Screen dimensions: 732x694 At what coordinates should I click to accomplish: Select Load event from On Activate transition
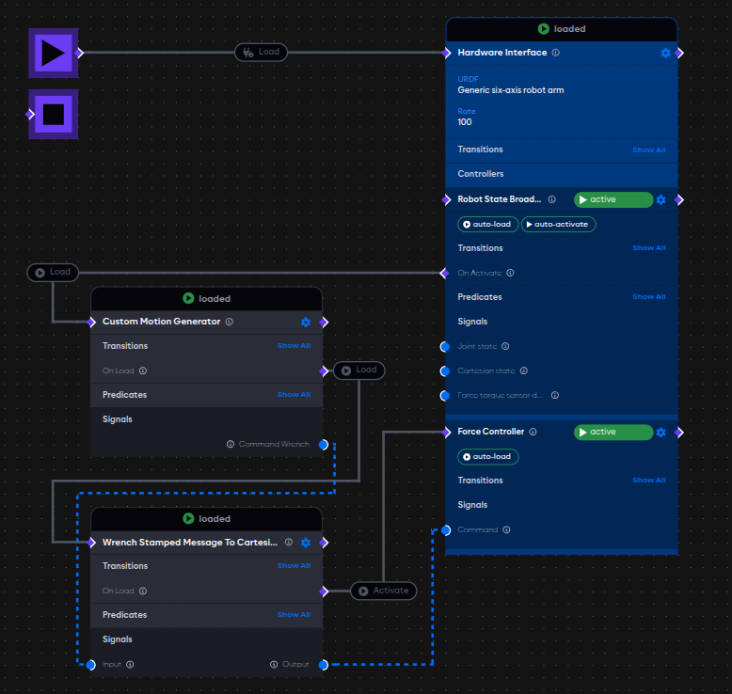coord(53,272)
